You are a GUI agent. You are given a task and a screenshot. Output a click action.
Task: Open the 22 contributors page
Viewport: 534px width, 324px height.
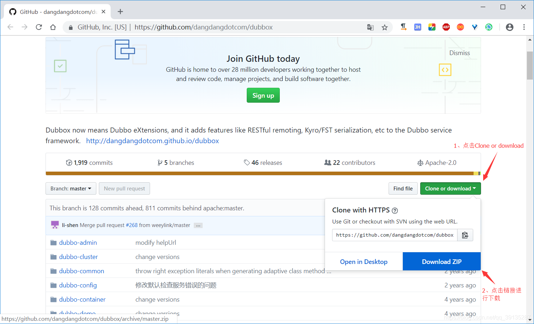pos(350,163)
